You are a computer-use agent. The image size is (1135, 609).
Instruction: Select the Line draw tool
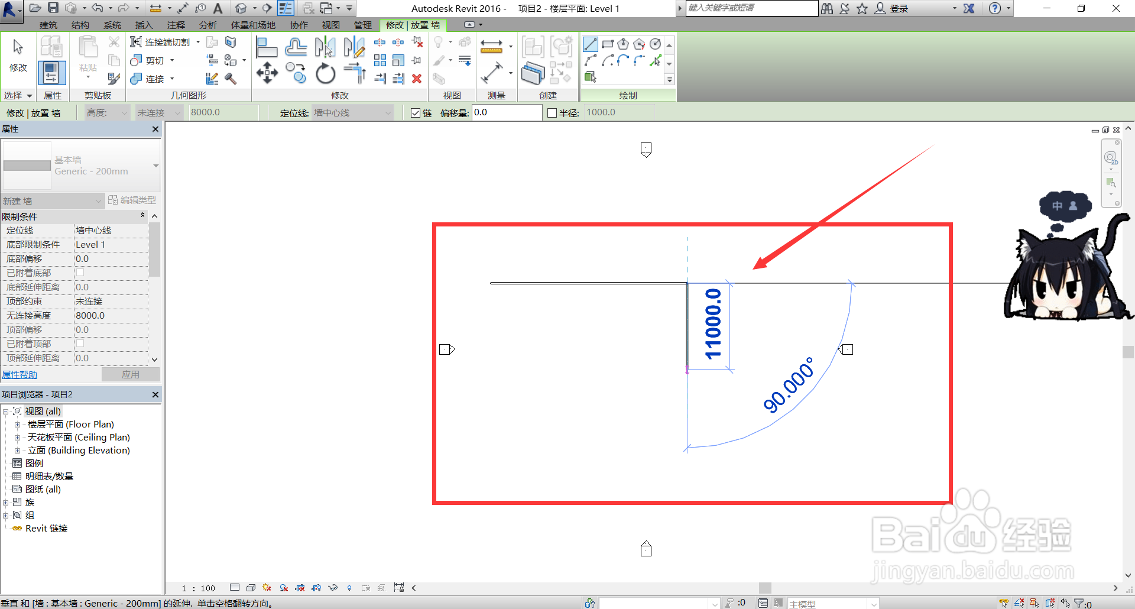click(x=590, y=44)
